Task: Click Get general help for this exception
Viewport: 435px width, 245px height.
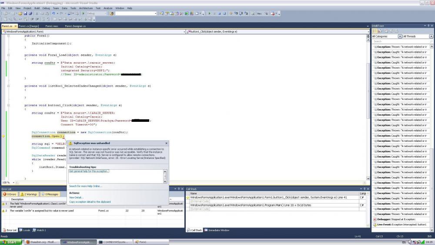Action: click(x=89, y=171)
